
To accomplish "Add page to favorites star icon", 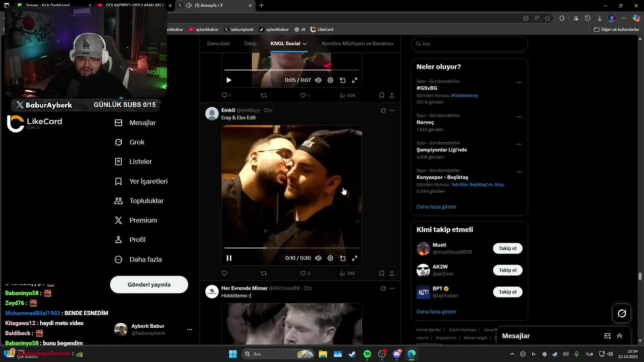I will [547, 18].
